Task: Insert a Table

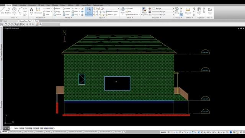Action: [46, 15]
